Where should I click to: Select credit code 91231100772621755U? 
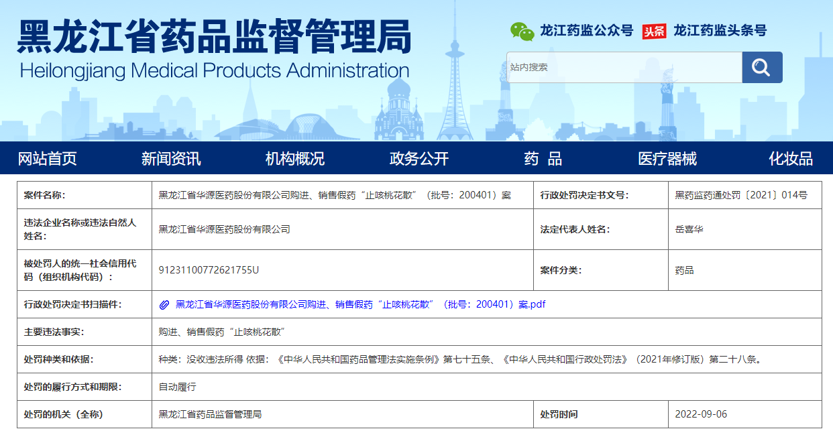click(209, 270)
